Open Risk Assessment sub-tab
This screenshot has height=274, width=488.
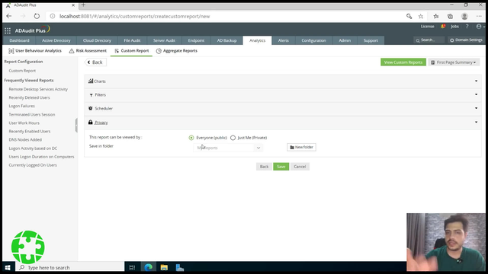tap(88, 51)
